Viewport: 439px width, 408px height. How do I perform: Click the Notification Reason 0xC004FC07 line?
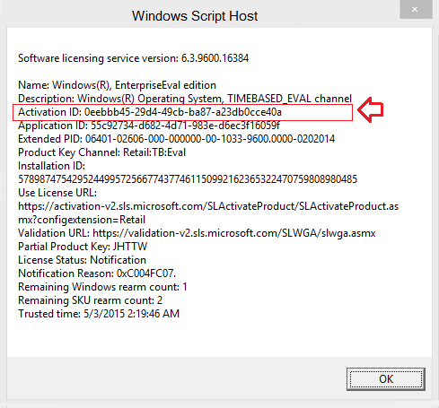[97, 273]
